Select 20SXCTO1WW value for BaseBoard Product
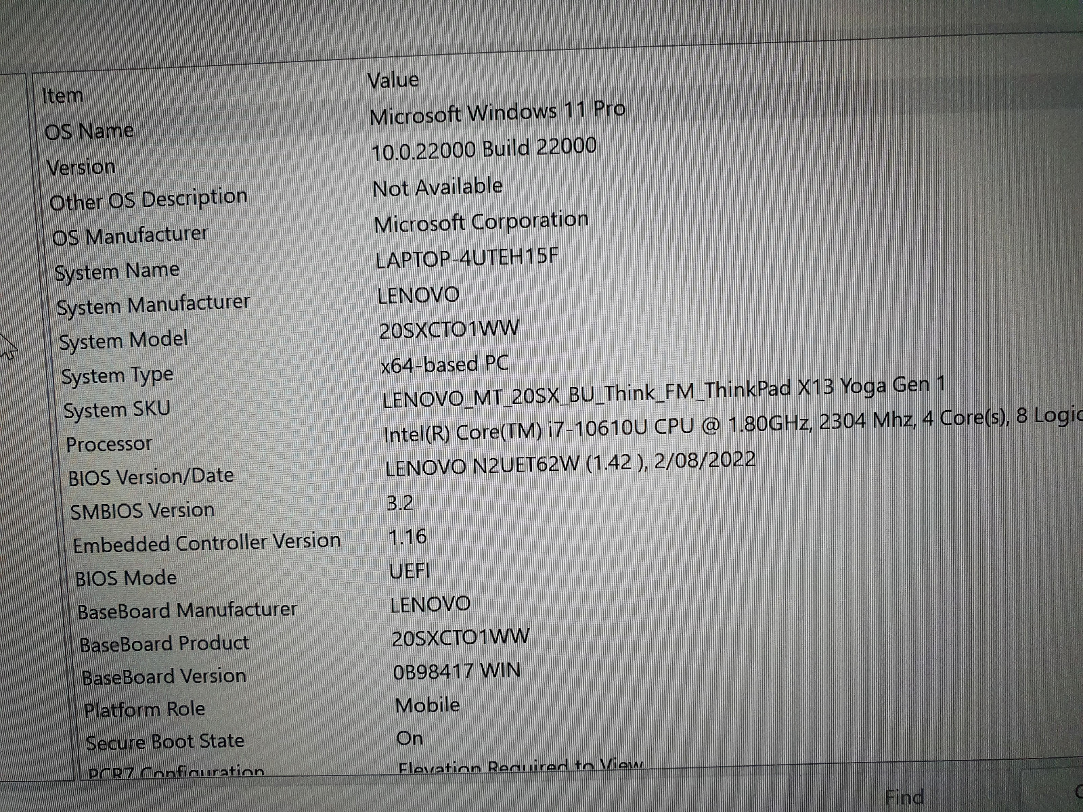Image resolution: width=1083 pixels, height=812 pixels. pyautogui.click(x=461, y=637)
